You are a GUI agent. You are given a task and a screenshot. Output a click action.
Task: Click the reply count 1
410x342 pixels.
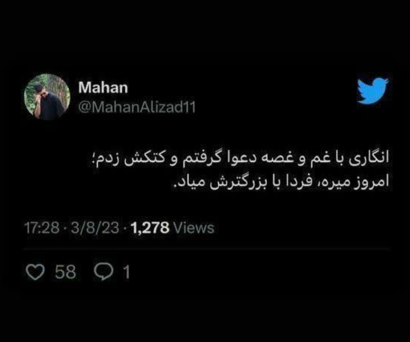(127, 272)
